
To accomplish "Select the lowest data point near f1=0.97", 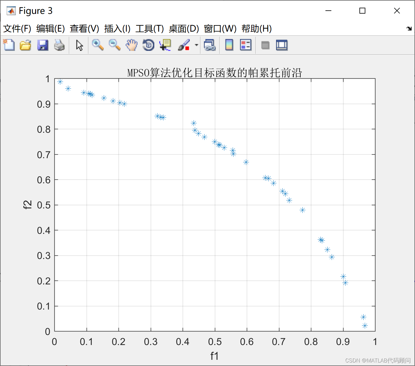I will click(365, 325).
